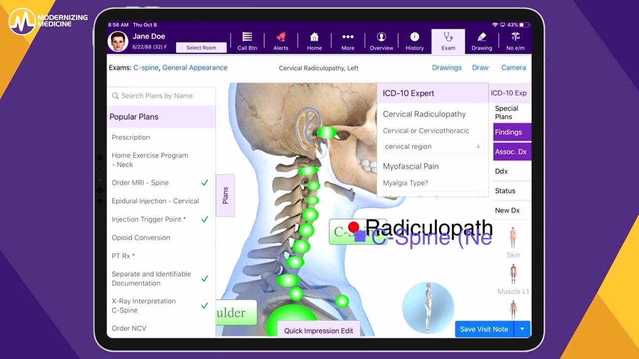This screenshot has width=639, height=359.
Task: Open the History clock icon
Action: [414, 37]
